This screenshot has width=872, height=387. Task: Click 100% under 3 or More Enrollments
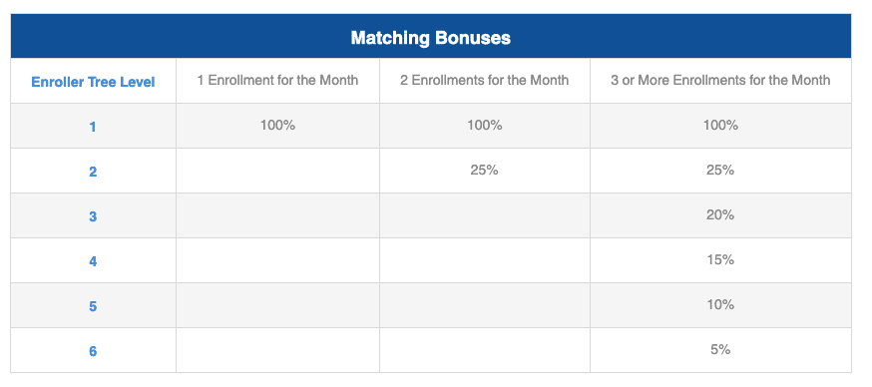720,125
